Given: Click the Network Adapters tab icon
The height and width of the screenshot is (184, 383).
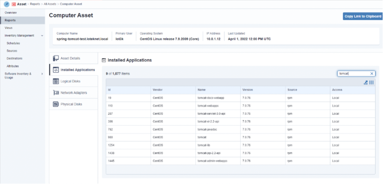Looking at the screenshot, I should point(56,93).
